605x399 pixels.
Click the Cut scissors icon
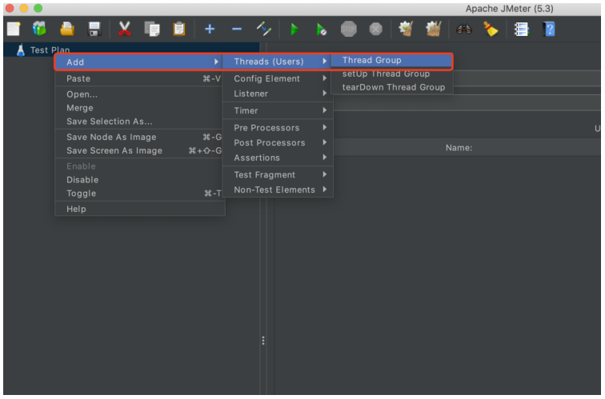pyautogui.click(x=124, y=29)
